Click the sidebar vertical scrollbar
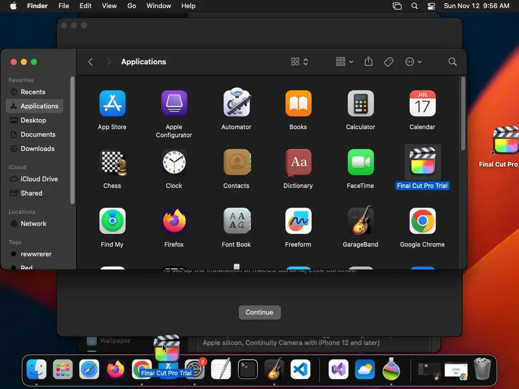519x389 pixels. (x=72, y=141)
